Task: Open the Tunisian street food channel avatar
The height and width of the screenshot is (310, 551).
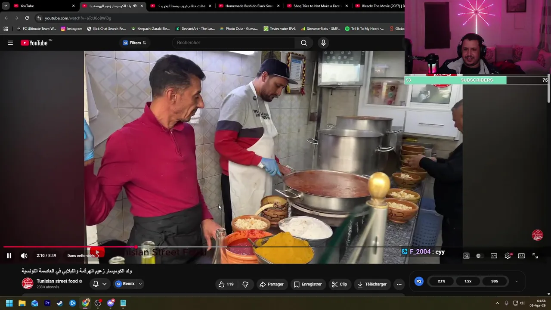Action: click(28, 283)
